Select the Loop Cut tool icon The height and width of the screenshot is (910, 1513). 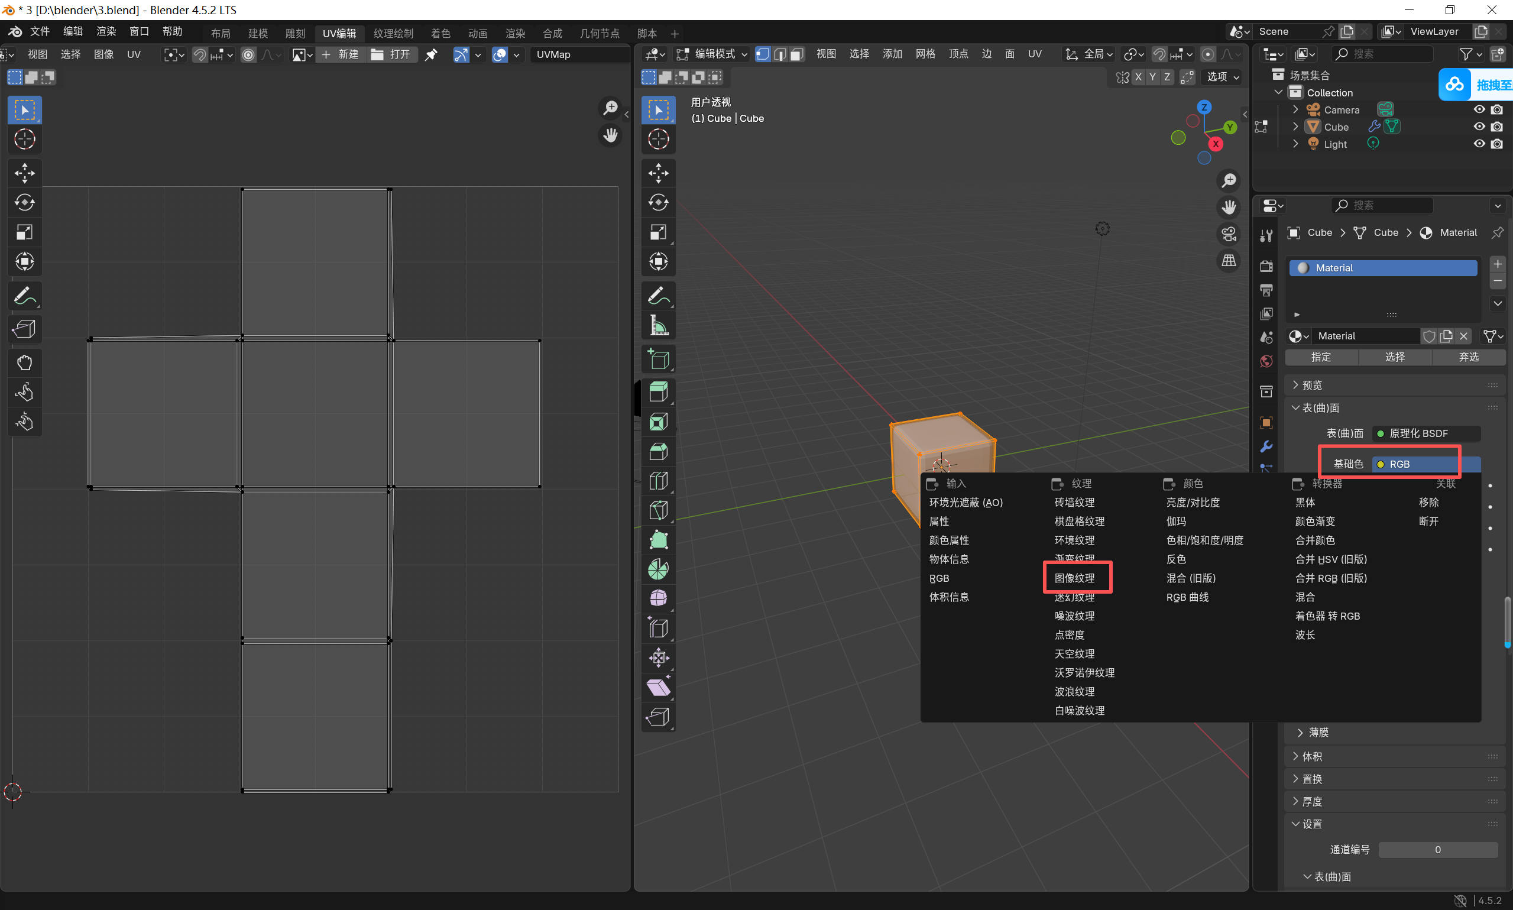point(658,481)
